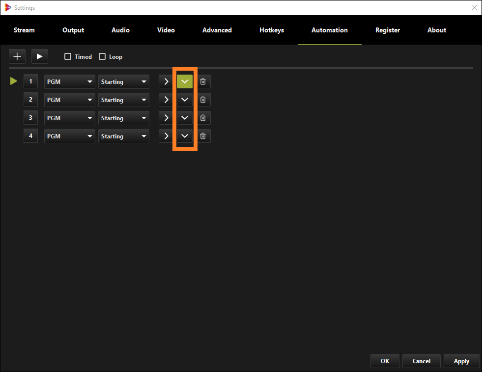This screenshot has width=482, height=372.
Task: Open the Starting dropdown in row 1
Action: [124, 81]
